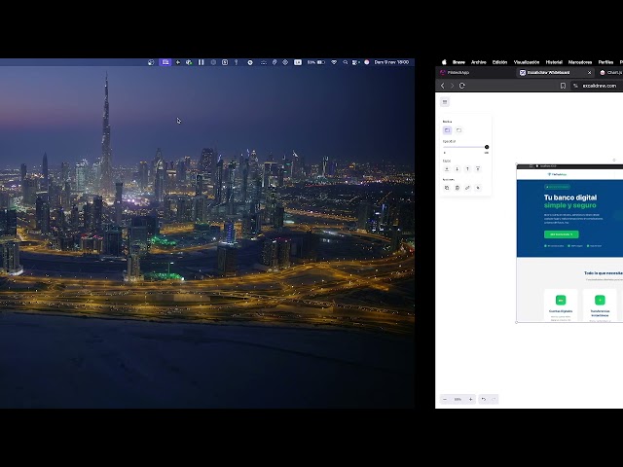This screenshot has height=467, width=623.
Task: Click the battery status indicator
Action: coord(316,62)
